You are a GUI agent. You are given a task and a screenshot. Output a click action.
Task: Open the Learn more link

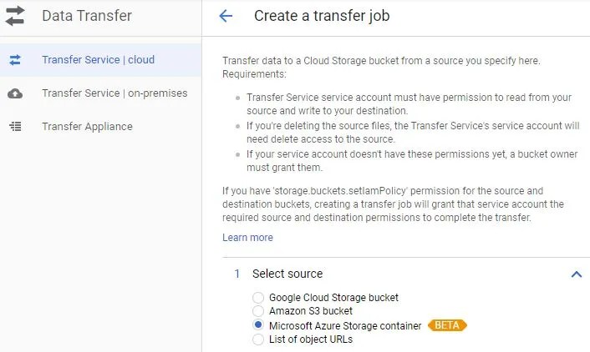point(247,238)
